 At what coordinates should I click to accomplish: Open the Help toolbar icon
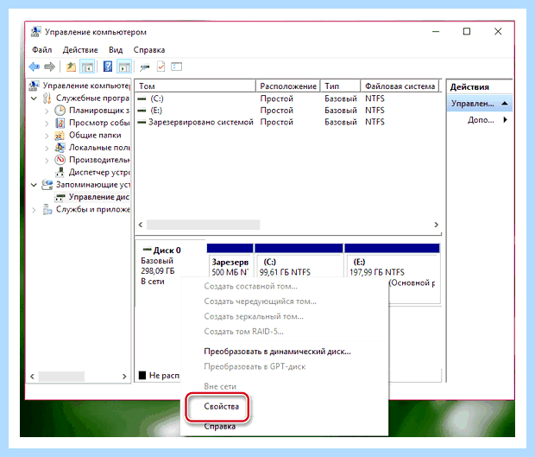108,67
